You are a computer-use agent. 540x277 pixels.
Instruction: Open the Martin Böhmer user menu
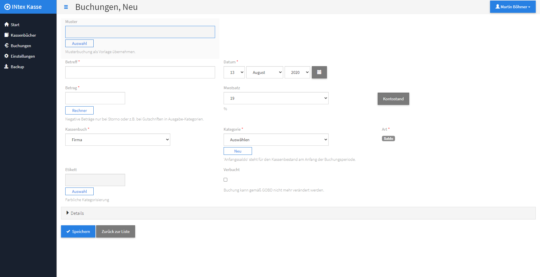coord(513,7)
